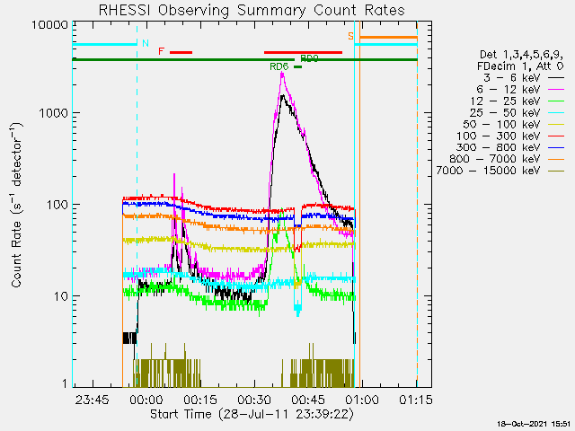
Task: Click the '1000' y-axis tick label
Action: pyautogui.click(x=54, y=113)
